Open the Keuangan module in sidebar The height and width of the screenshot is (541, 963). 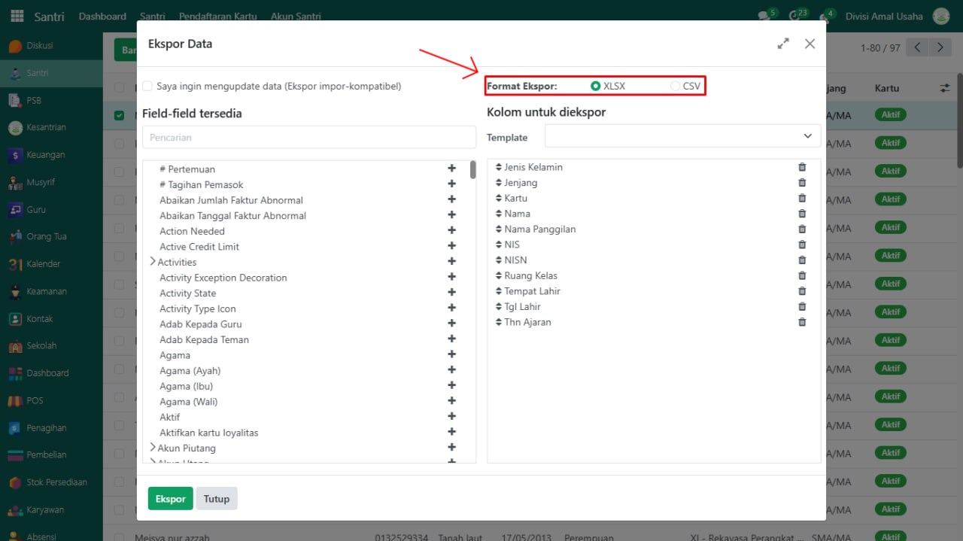(45, 155)
